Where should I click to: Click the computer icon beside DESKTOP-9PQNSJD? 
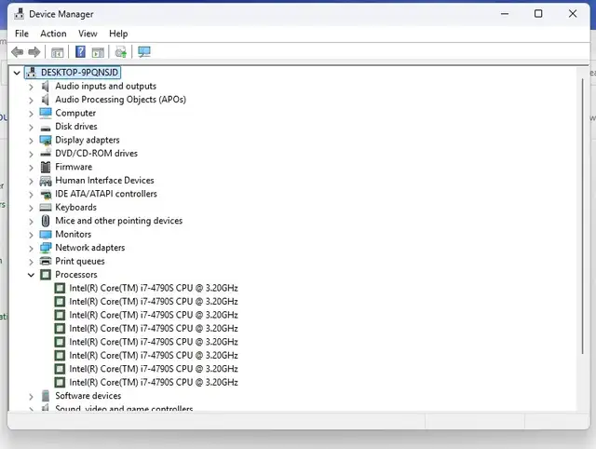pyautogui.click(x=32, y=73)
